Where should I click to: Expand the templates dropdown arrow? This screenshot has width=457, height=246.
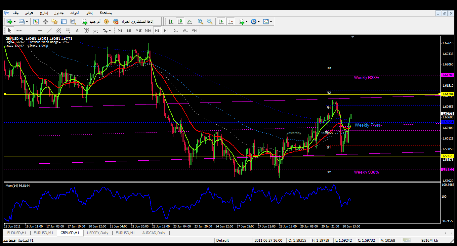[x=271, y=22]
